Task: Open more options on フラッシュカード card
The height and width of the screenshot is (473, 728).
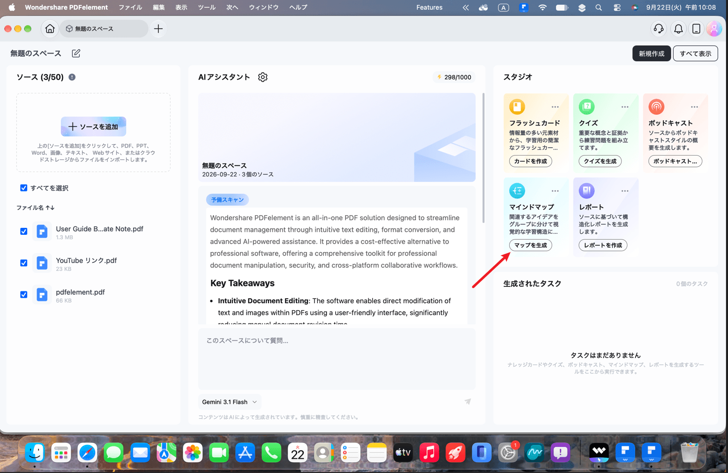Action: (x=555, y=107)
